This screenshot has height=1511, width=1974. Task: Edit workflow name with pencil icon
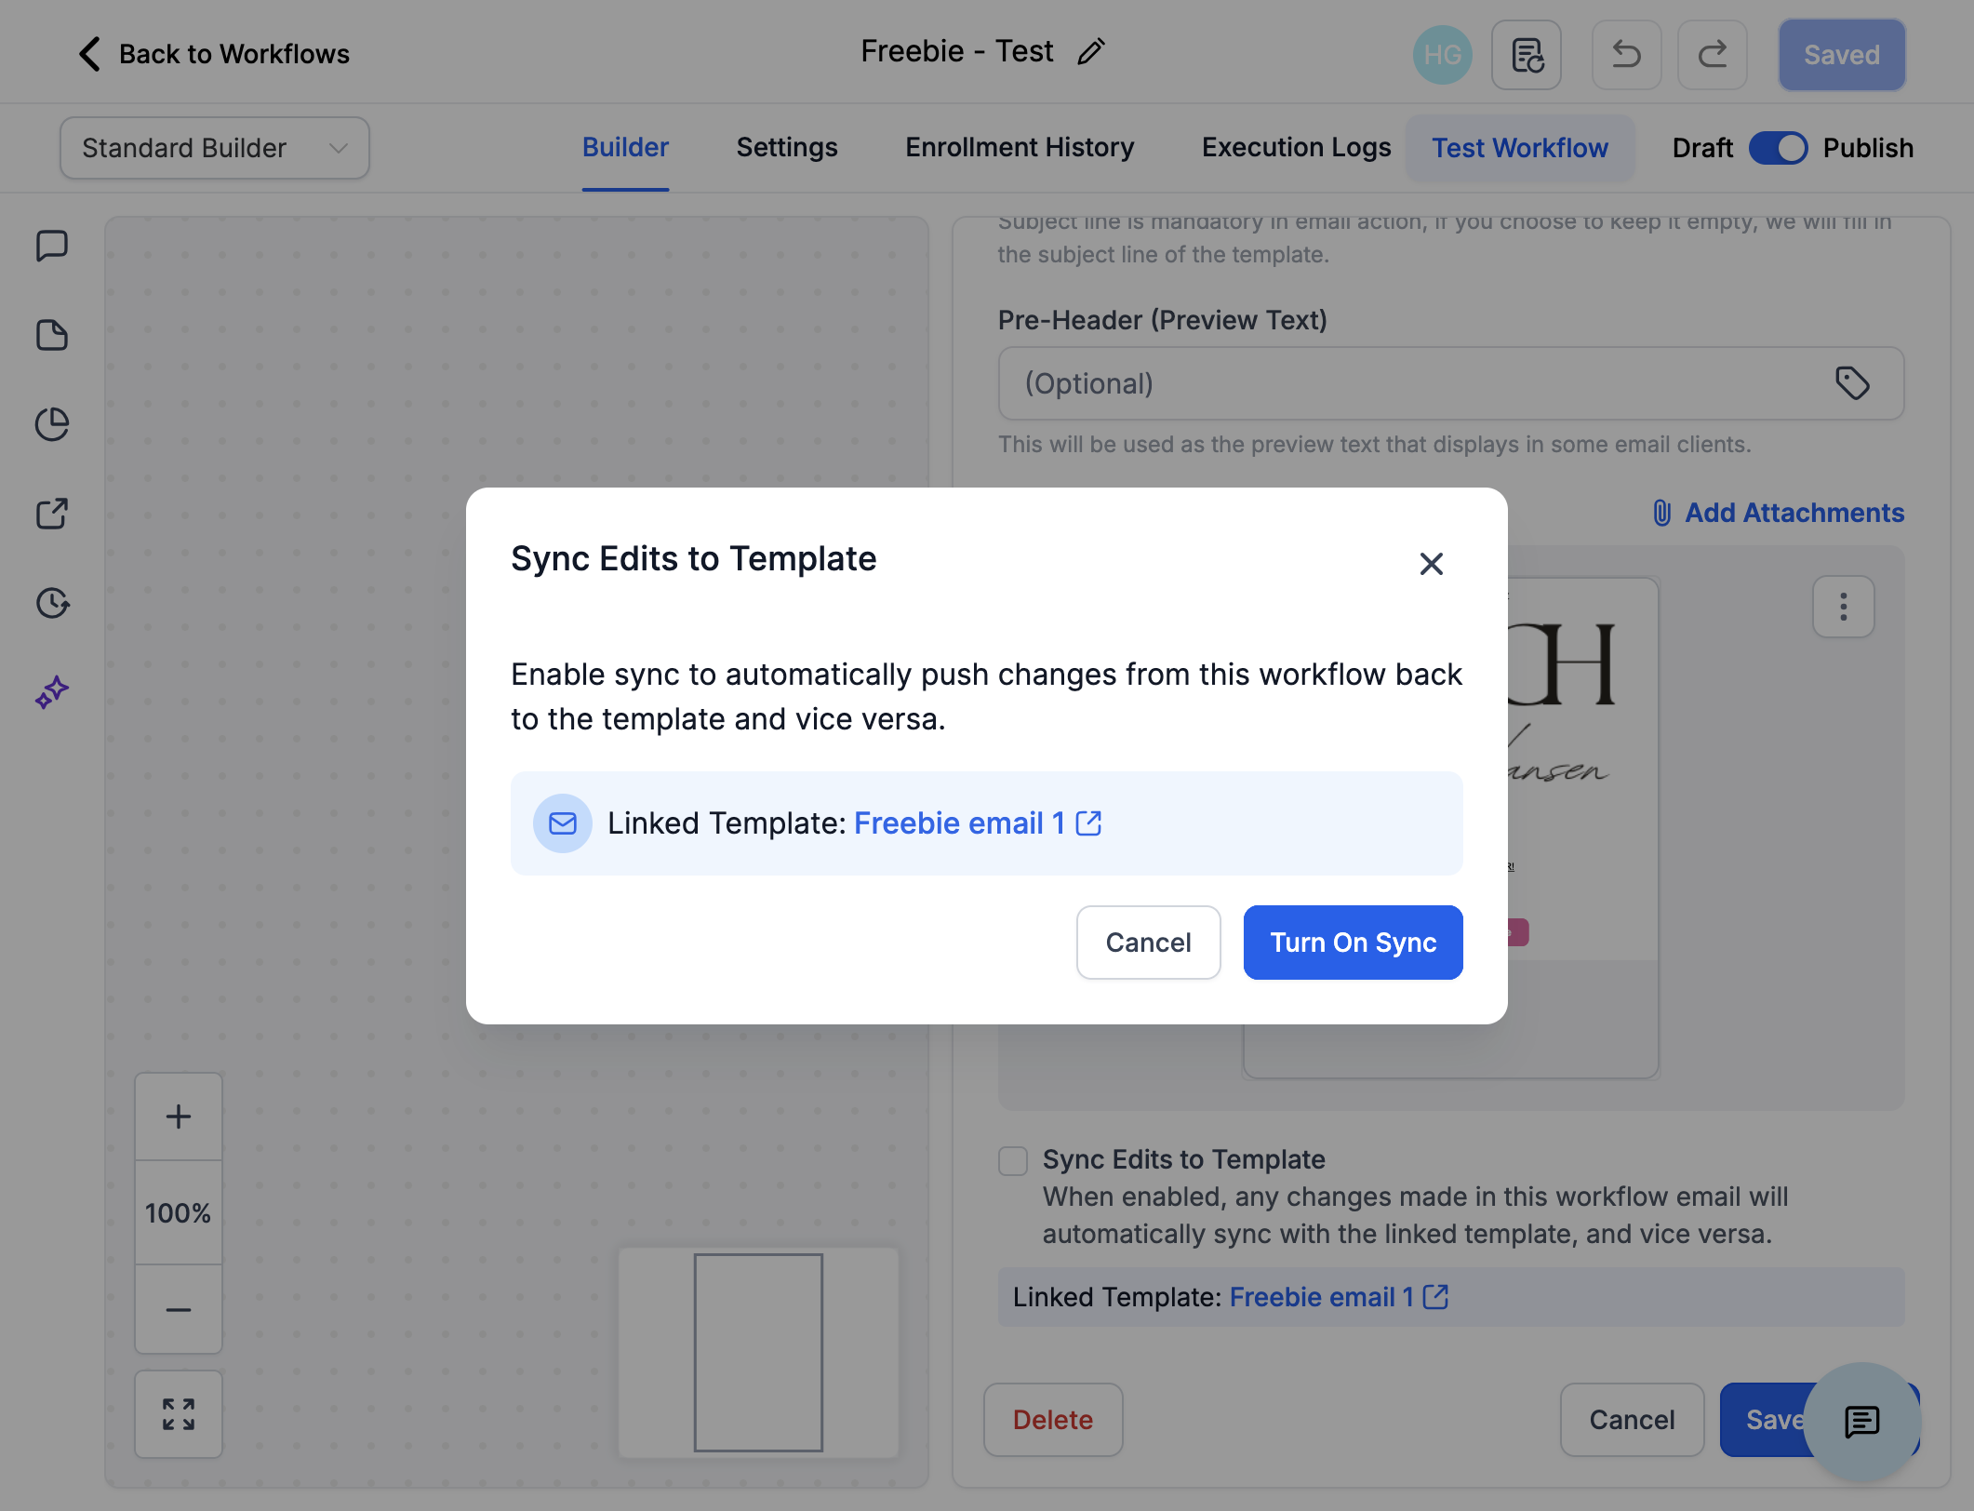pyautogui.click(x=1091, y=51)
